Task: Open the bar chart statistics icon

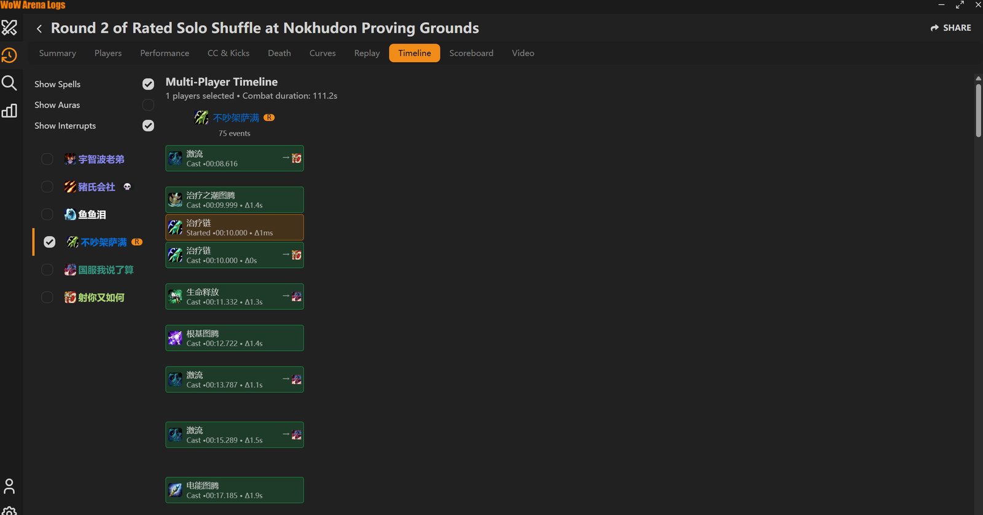Action: pyautogui.click(x=9, y=111)
